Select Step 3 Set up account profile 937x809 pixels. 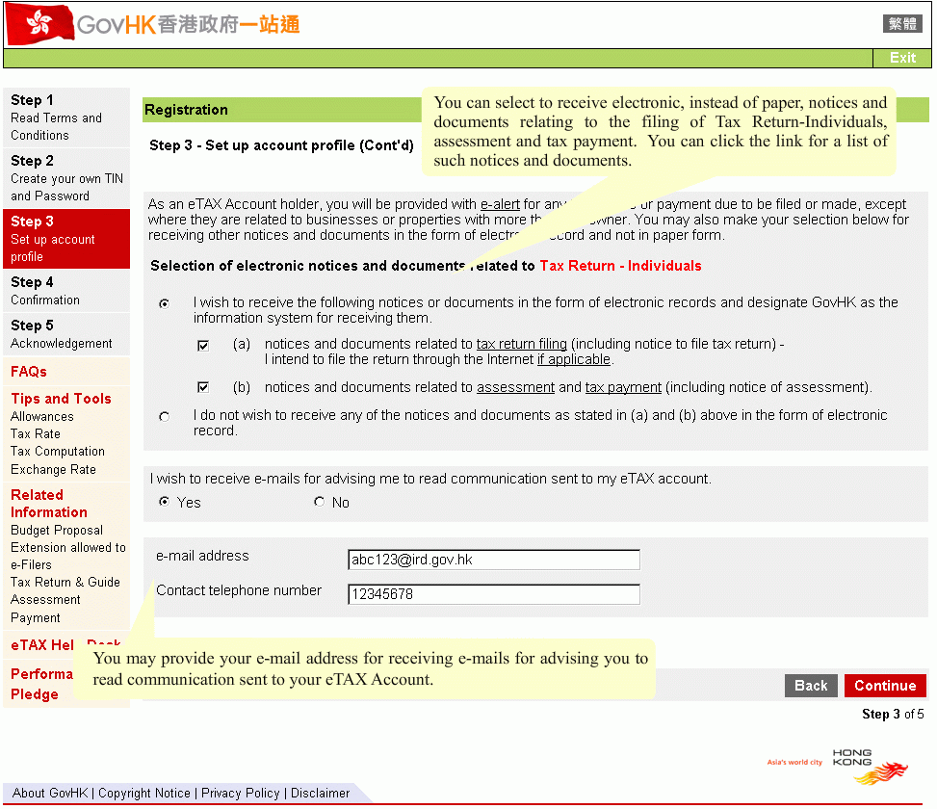pos(66,239)
